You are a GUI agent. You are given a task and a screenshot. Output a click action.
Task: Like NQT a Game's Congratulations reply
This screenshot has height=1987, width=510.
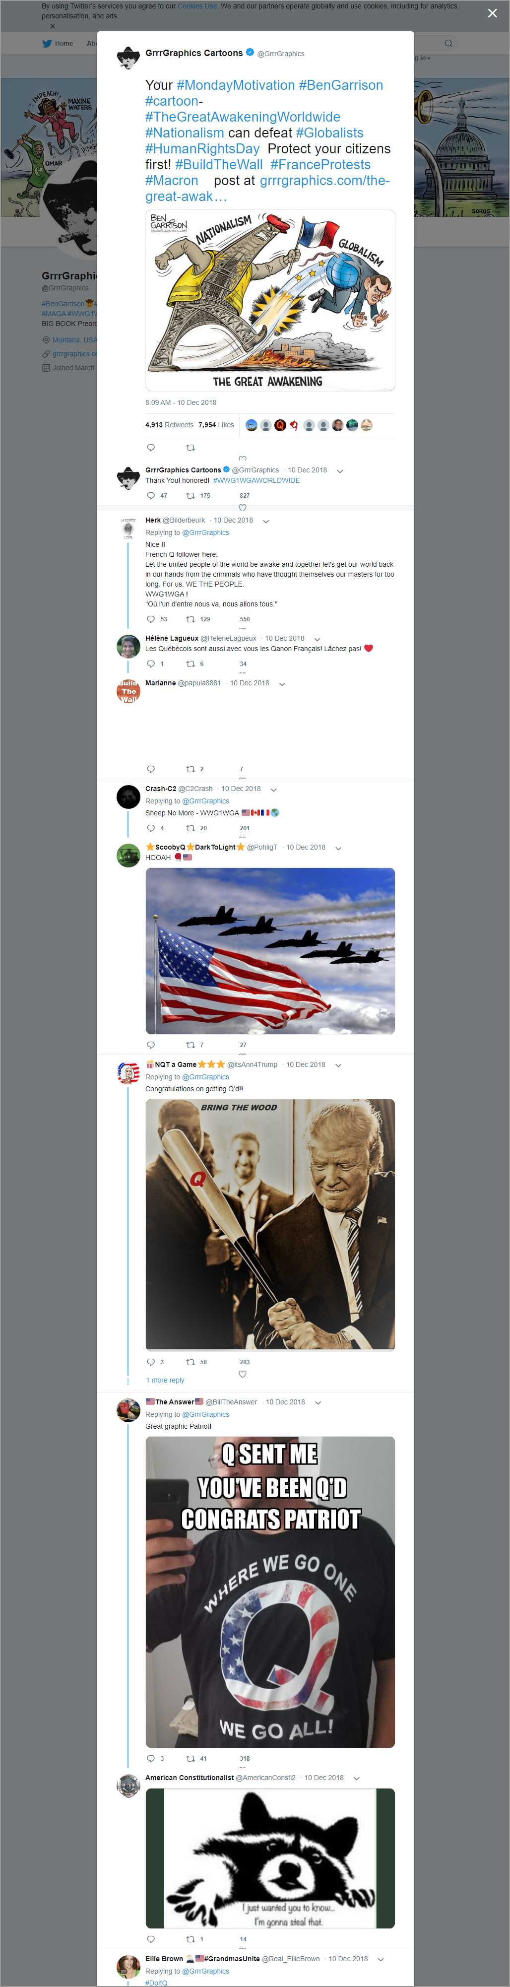coord(242,1374)
